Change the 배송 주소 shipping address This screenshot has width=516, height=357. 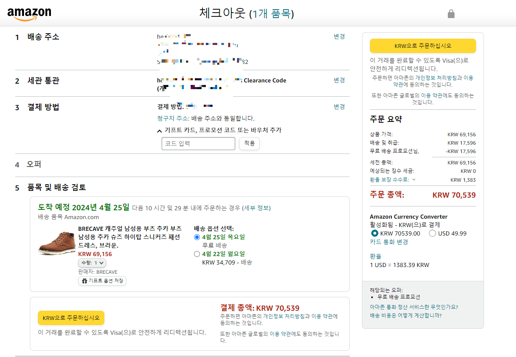pos(339,37)
